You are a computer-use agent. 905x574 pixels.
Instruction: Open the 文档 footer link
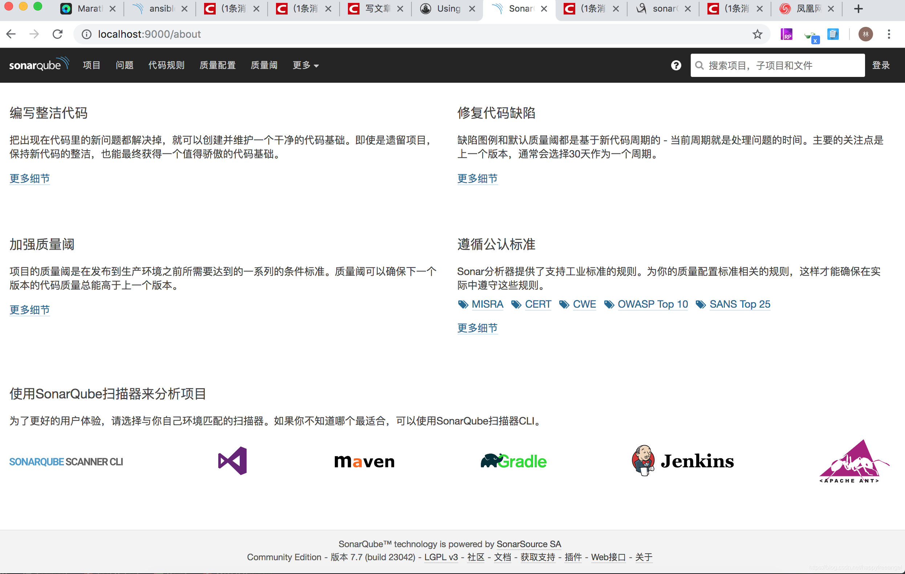502,557
